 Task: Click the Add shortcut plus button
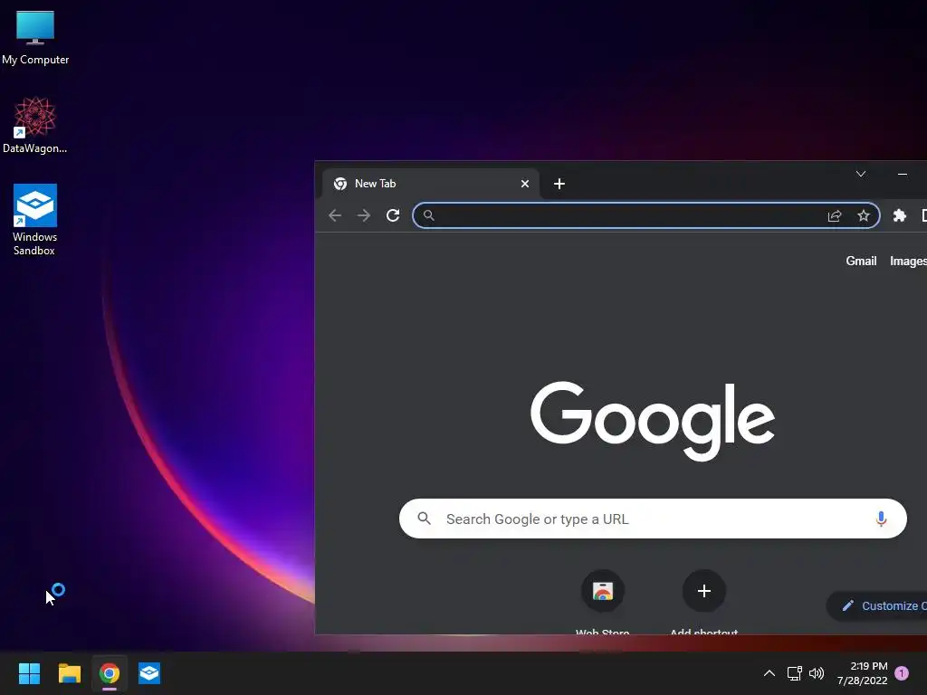coord(704,591)
